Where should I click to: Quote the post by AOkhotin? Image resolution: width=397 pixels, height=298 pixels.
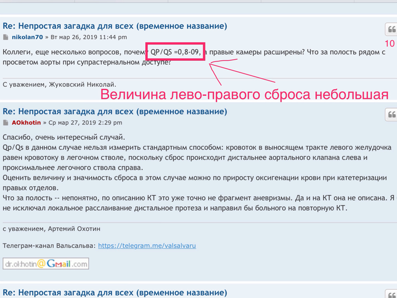coord(391,115)
